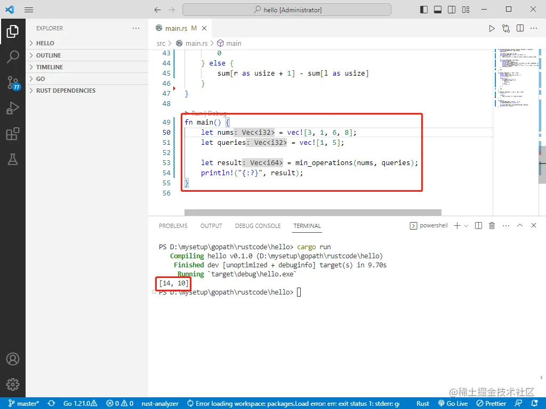Go back with the left arrow
The width and height of the screenshot is (546, 409).
click(x=157, y=10)
